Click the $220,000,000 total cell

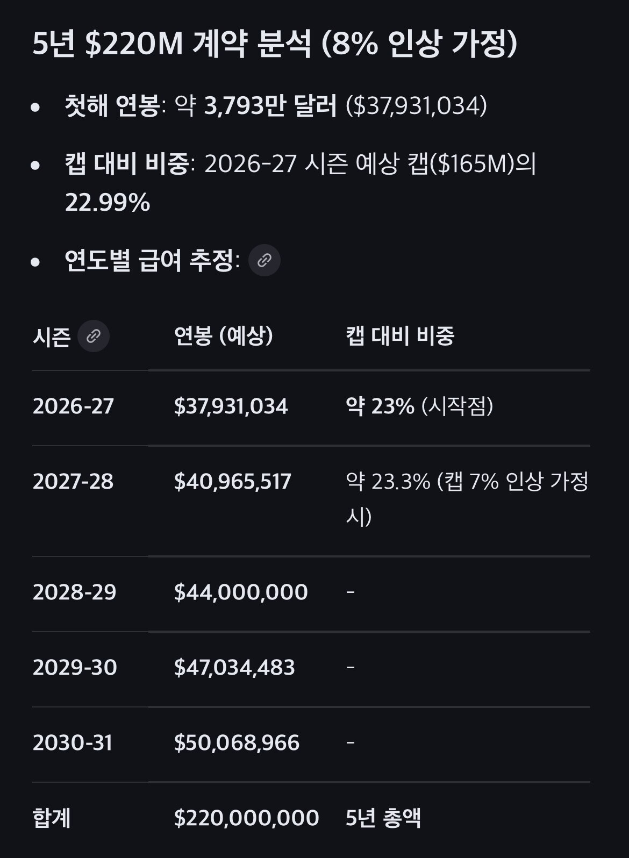pyautogui.click(x=246, y=818)
